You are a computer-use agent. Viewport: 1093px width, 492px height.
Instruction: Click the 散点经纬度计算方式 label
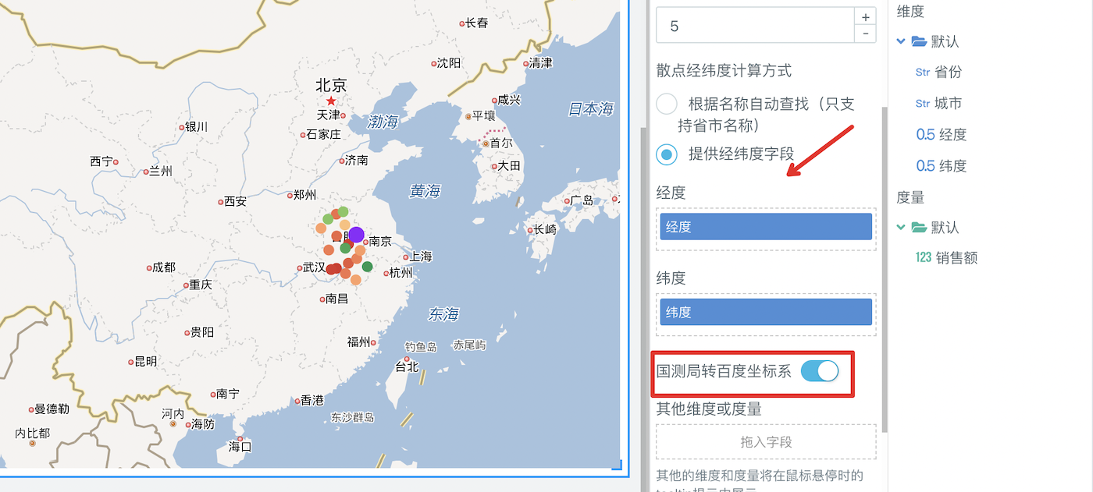[724, 71]
